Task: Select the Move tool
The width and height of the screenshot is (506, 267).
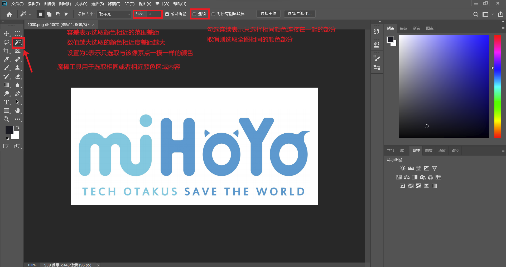Action: (6, 34)
